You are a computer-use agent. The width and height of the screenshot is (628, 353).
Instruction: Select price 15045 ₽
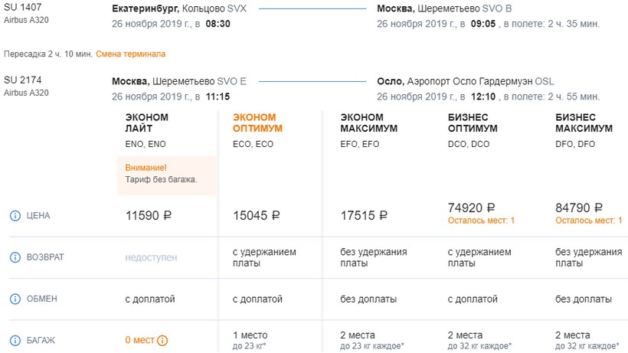coord(256,216)
